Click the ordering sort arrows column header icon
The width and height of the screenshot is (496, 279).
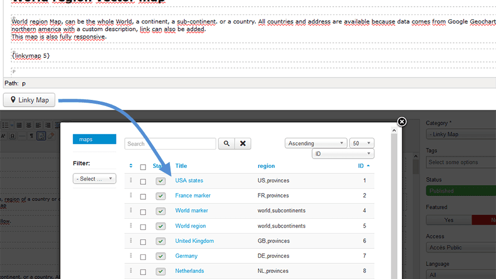pyautogui.click(x=131, y=166)
